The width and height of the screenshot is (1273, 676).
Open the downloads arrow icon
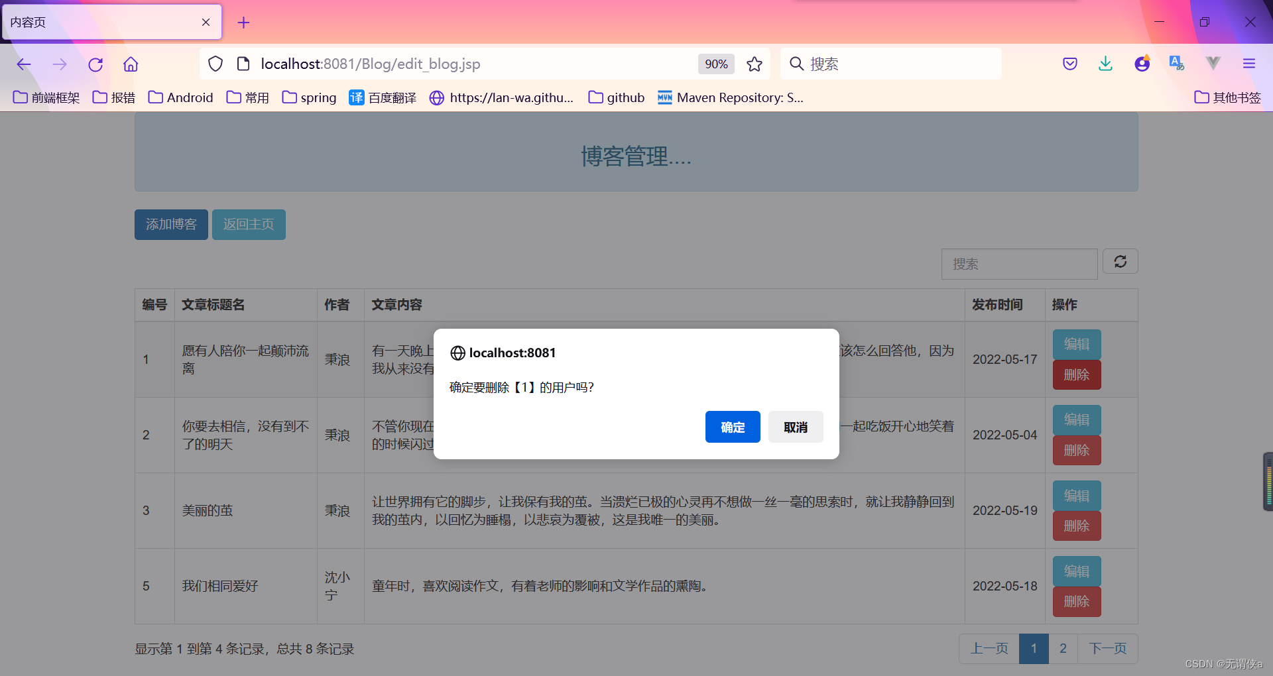pos(1105,64)
